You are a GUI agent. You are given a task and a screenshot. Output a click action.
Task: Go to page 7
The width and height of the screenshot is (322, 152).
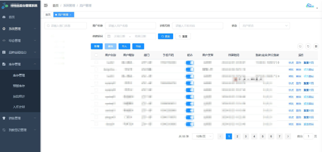(280, 136)
